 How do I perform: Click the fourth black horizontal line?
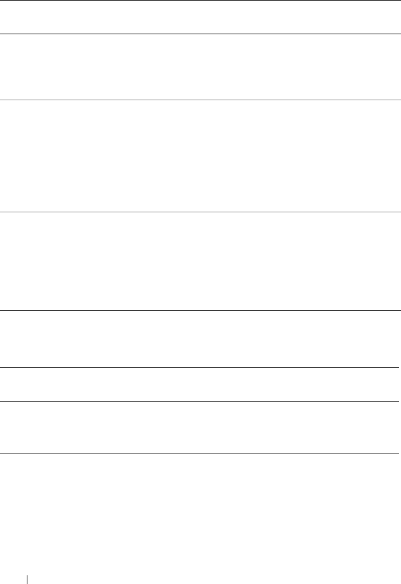click(200, 367)
